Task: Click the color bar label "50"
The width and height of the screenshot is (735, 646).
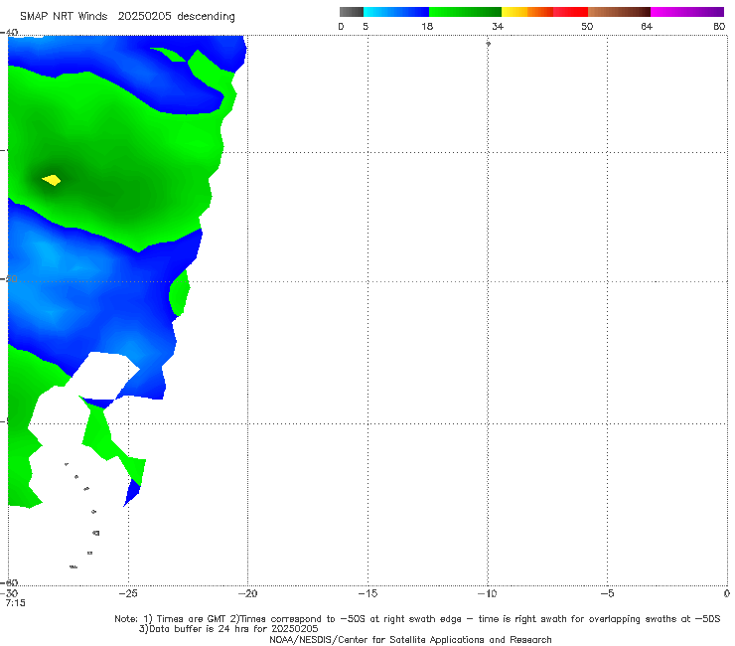Action: 587,27
